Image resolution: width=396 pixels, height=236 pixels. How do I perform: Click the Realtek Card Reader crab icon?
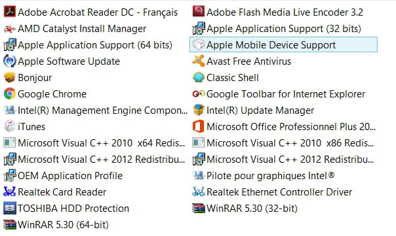pos(10,192)
